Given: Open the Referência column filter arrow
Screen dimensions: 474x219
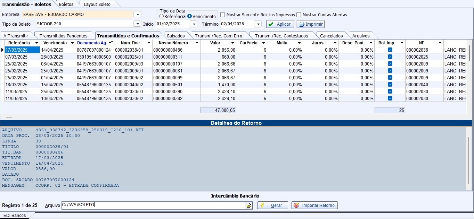Looking at the screenshot, I should [x=36, y=43].
